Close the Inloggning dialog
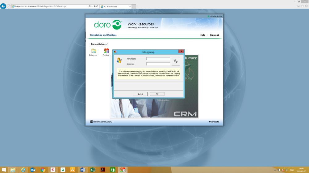Screen dimensions: 309x173 click(181, 51)
